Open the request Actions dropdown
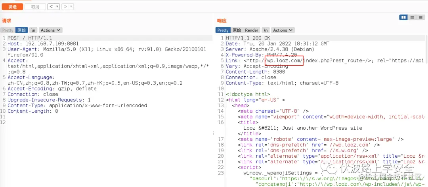 click(x=51, y=30)
